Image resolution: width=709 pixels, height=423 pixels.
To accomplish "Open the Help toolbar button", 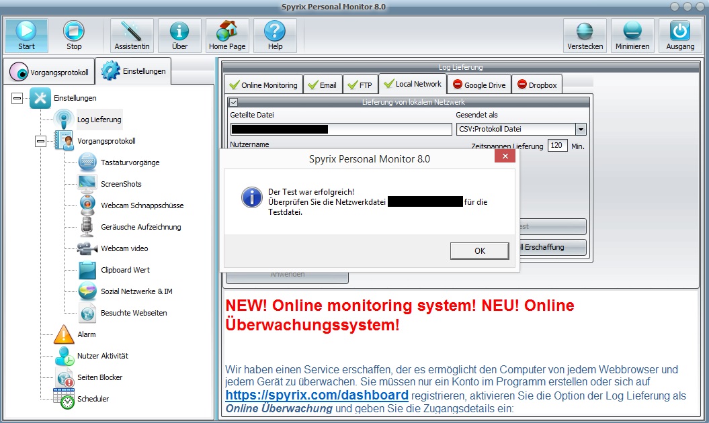I will click(275, 36).
